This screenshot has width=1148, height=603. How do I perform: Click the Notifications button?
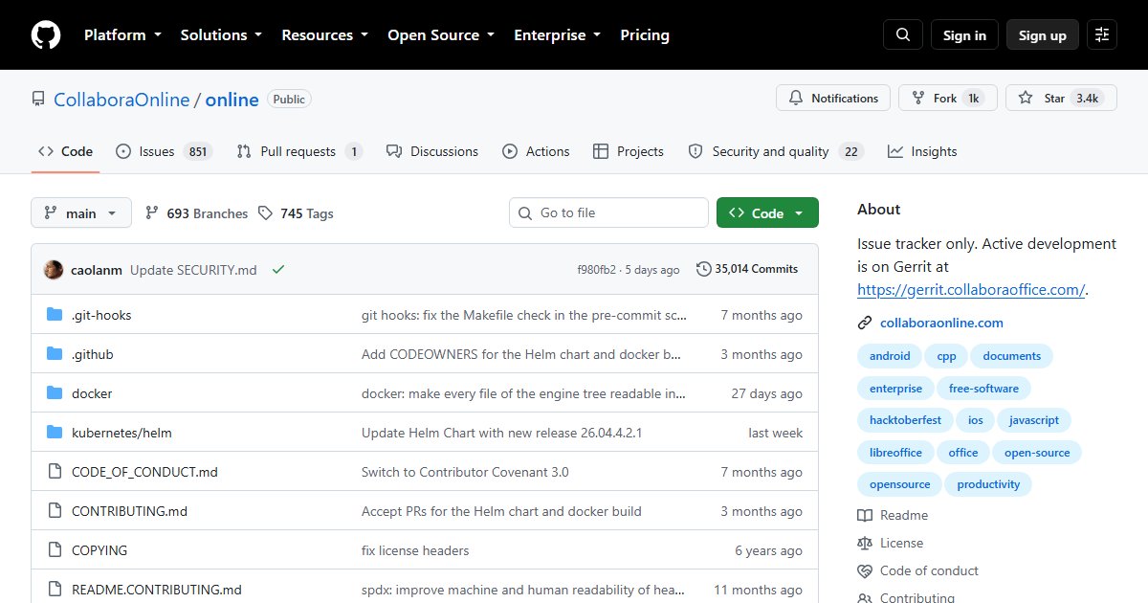[833, 98]
